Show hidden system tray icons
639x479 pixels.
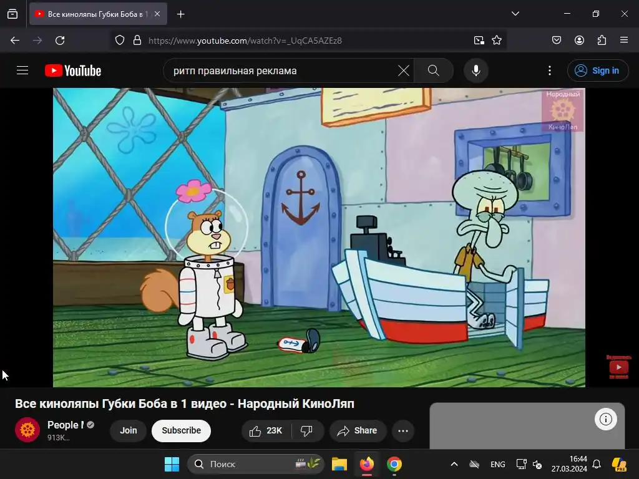pyautogui.click(x=454, y=464)
